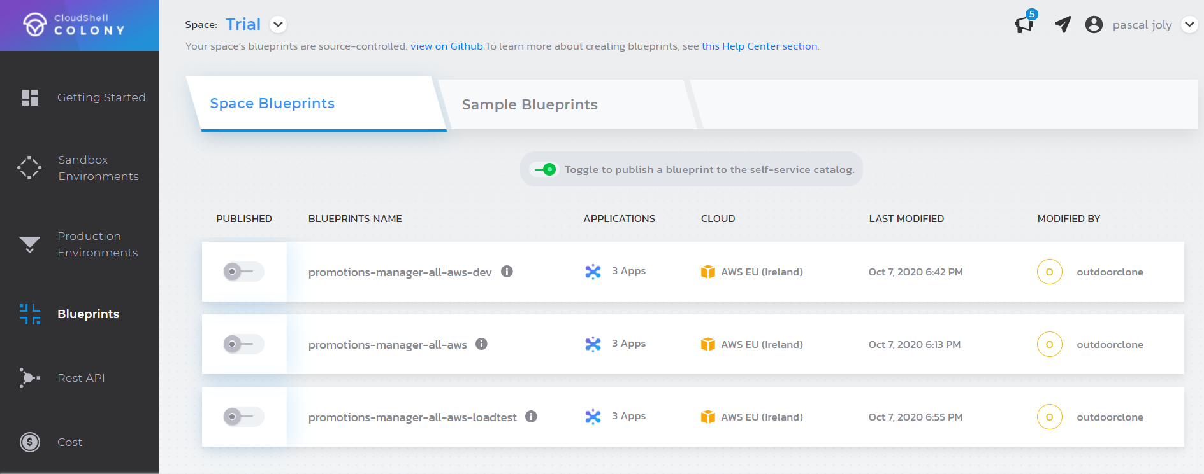Click MODIFIED BY column header

click(1069, 219)
